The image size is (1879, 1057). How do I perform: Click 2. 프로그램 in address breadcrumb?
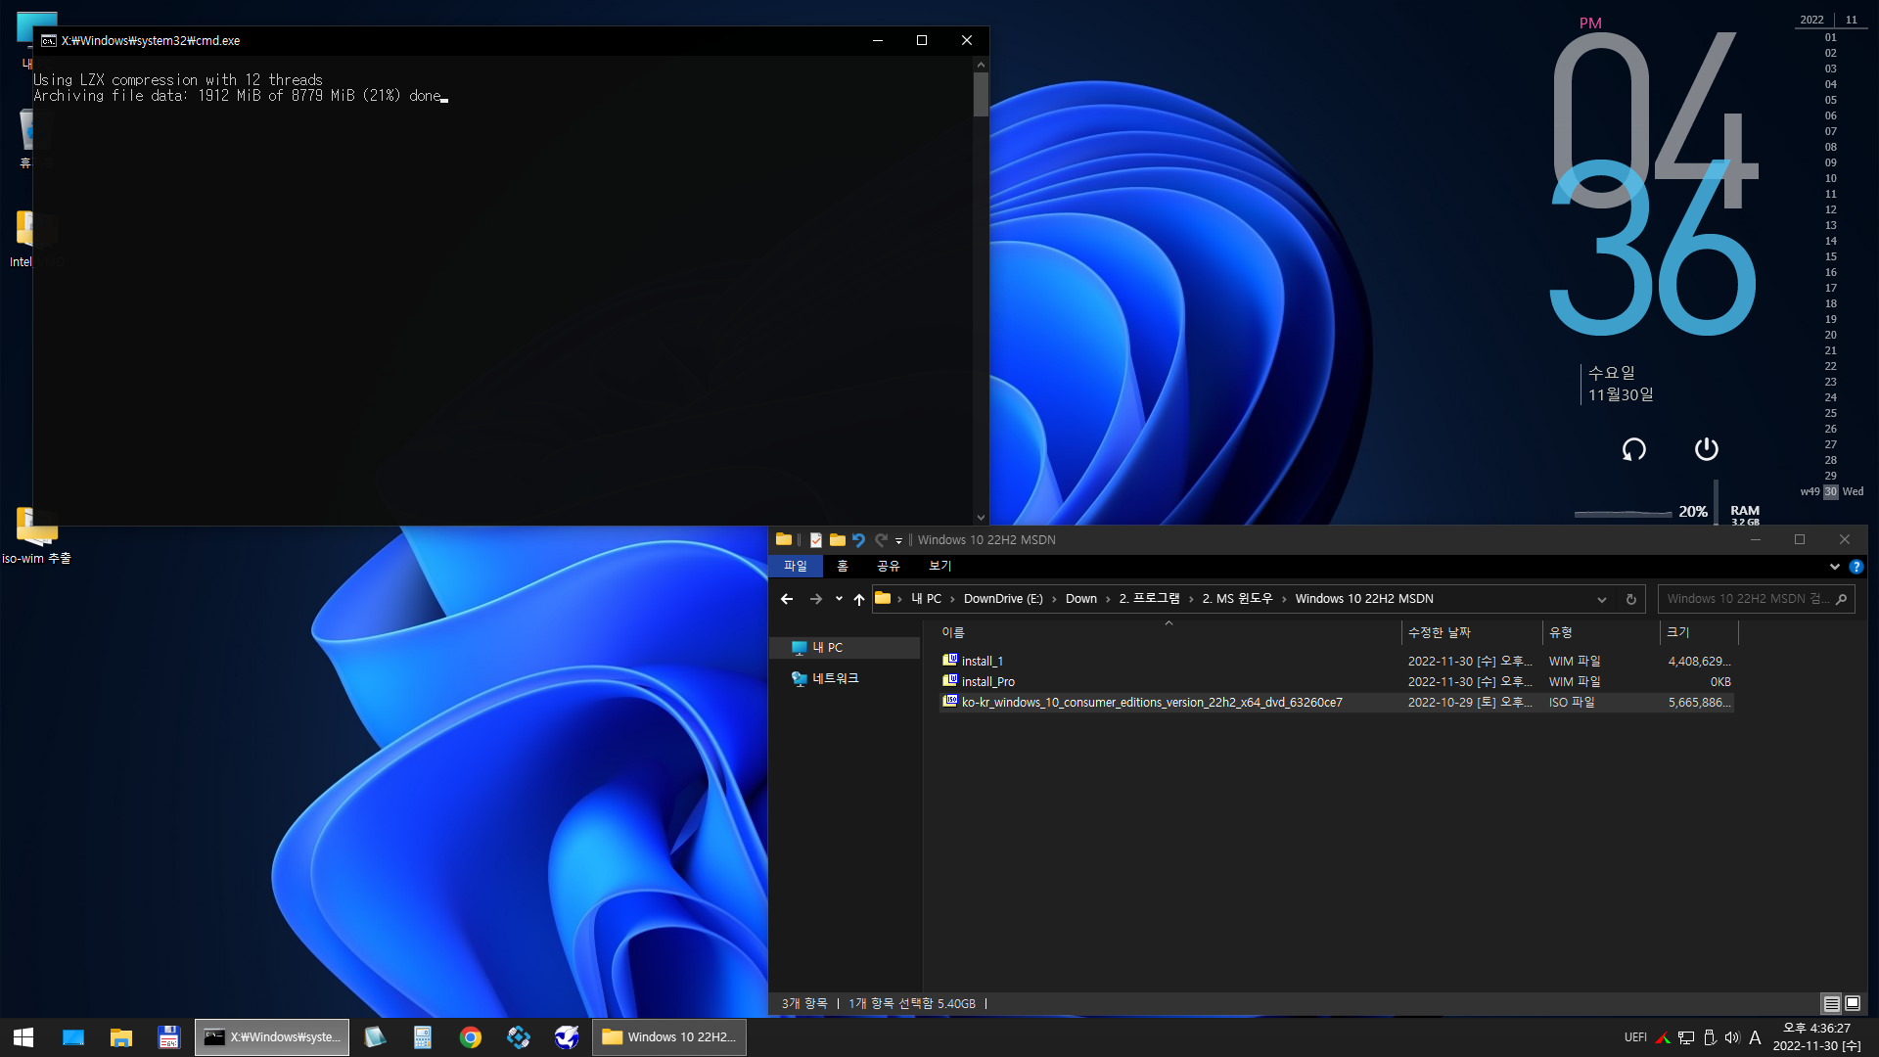click(1150, 599)
